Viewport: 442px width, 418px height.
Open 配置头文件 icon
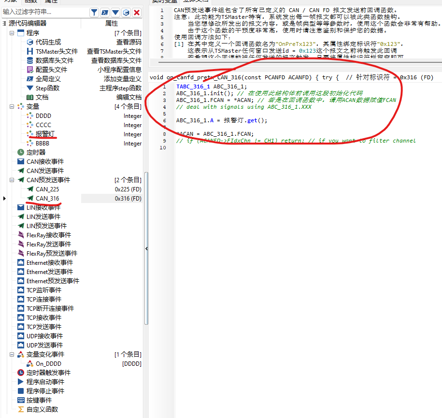[x=30, y=70]
